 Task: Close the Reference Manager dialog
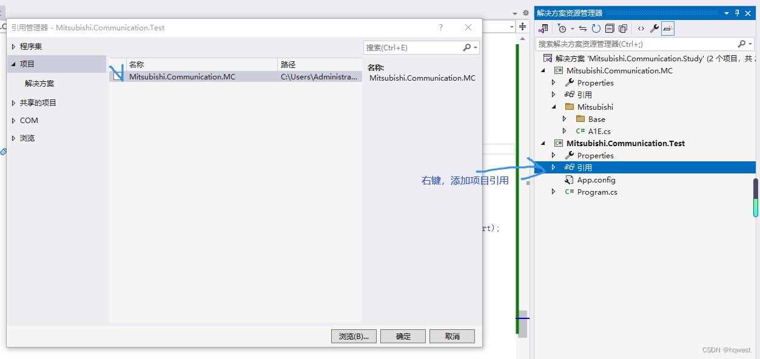coord(468,27)
